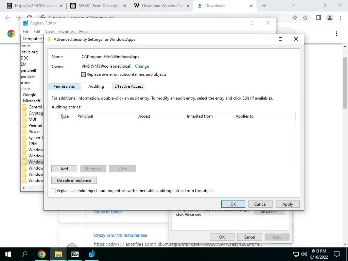Open Registry Editor File menu
This screenshot has width=348, height=261.
[x=26, y=32]
